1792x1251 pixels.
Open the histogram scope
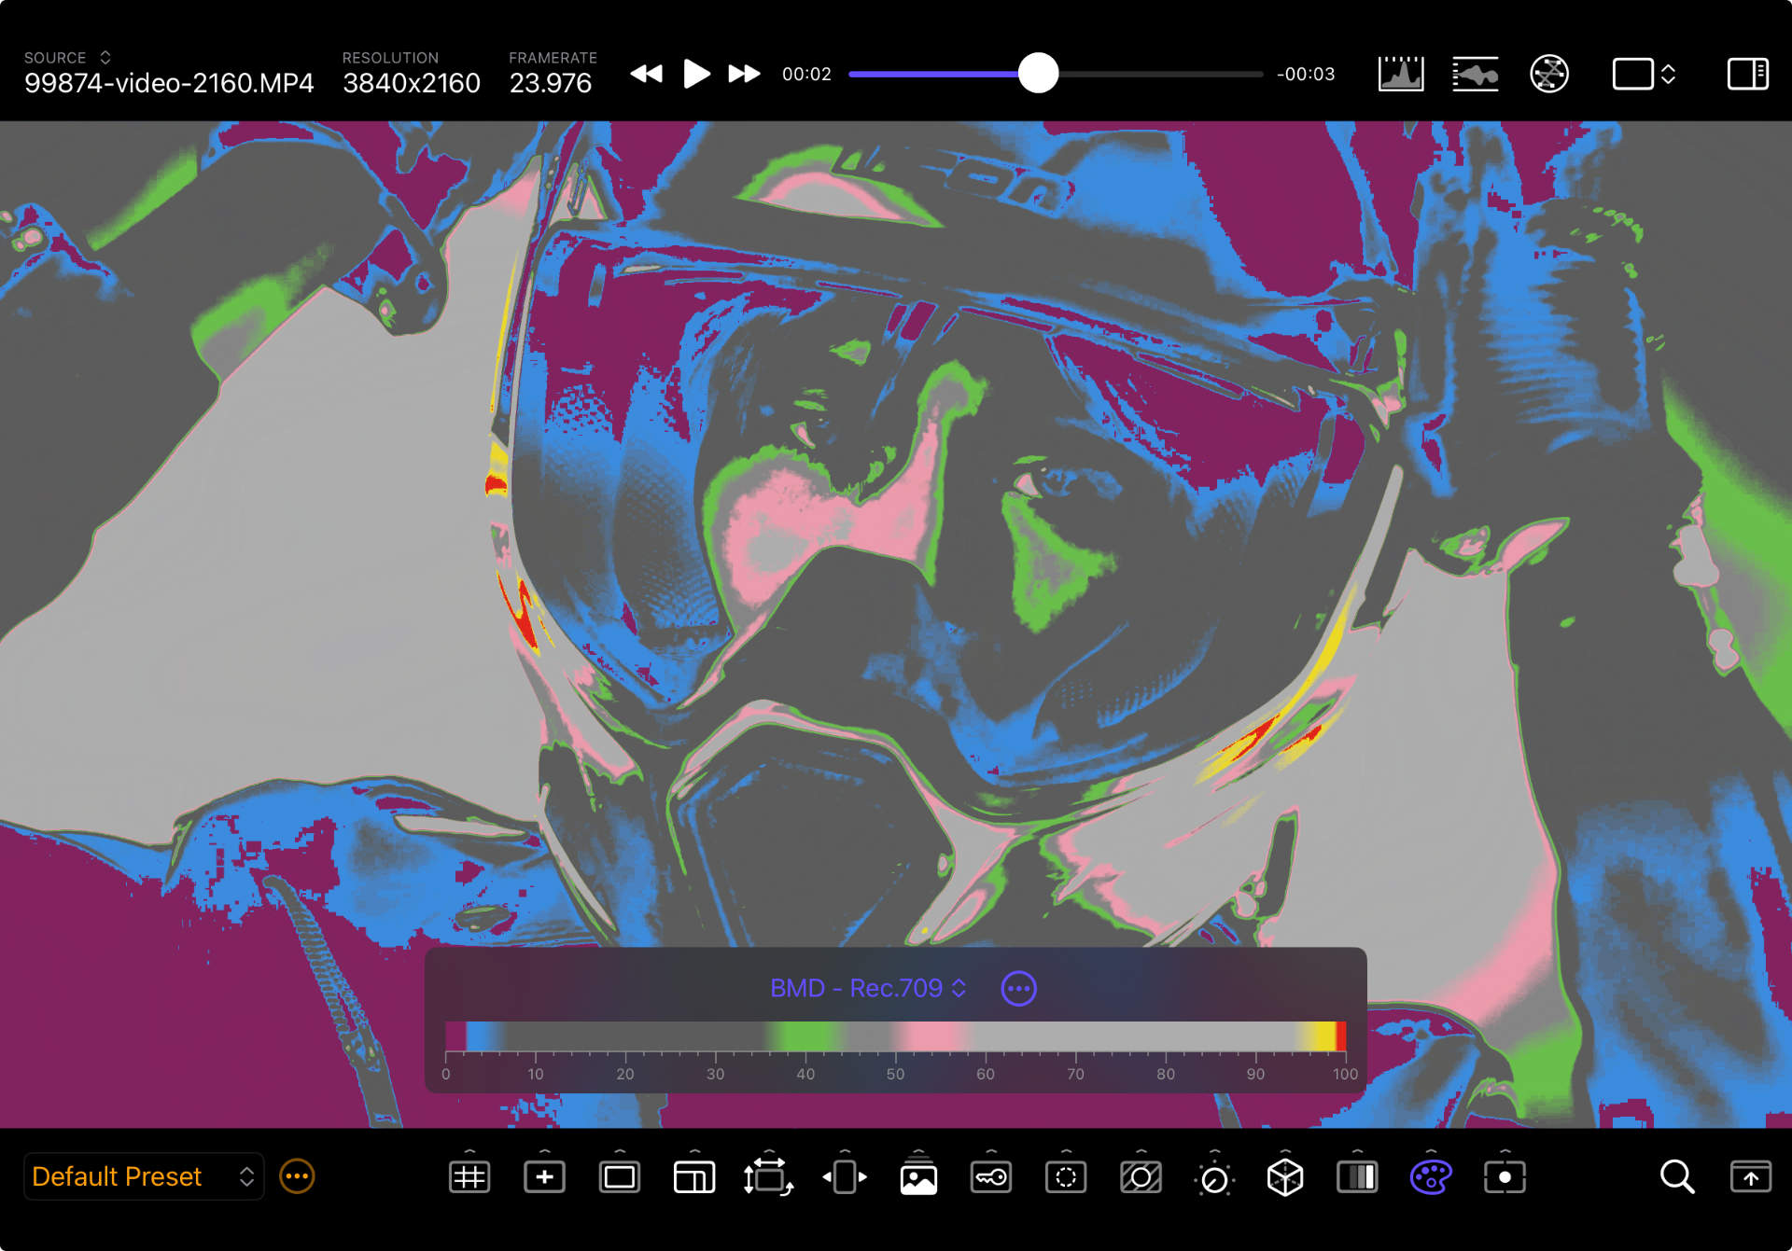[1401, 74]
